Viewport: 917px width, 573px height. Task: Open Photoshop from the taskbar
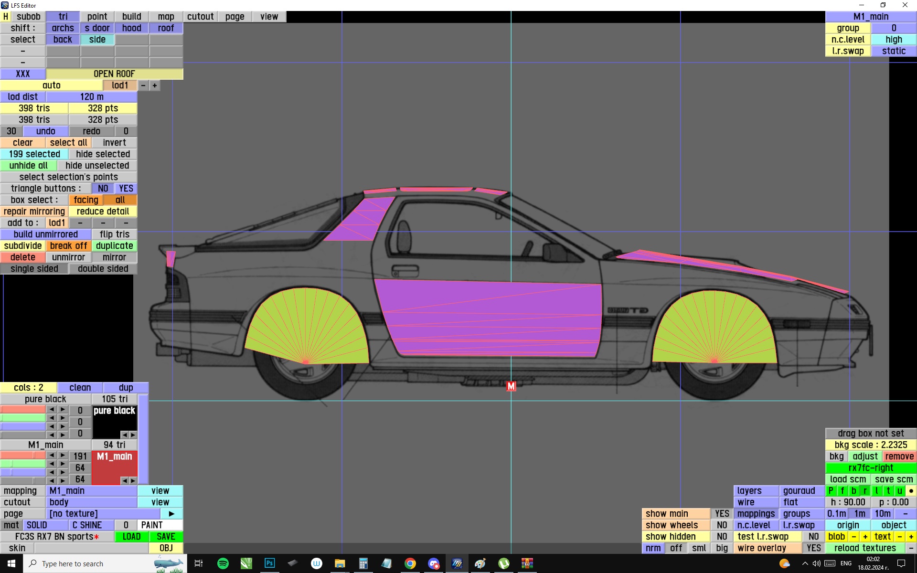[269, 563]
